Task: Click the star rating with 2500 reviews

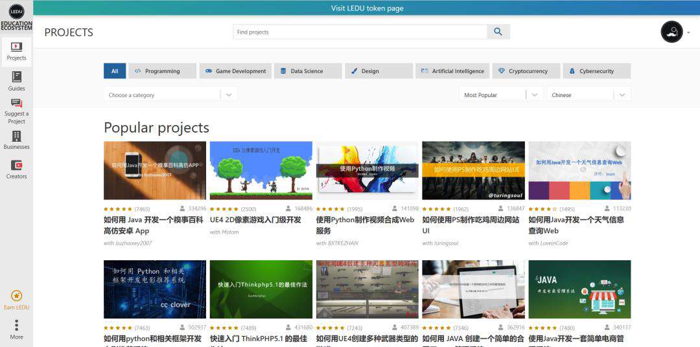Action: tap(224, 209)
